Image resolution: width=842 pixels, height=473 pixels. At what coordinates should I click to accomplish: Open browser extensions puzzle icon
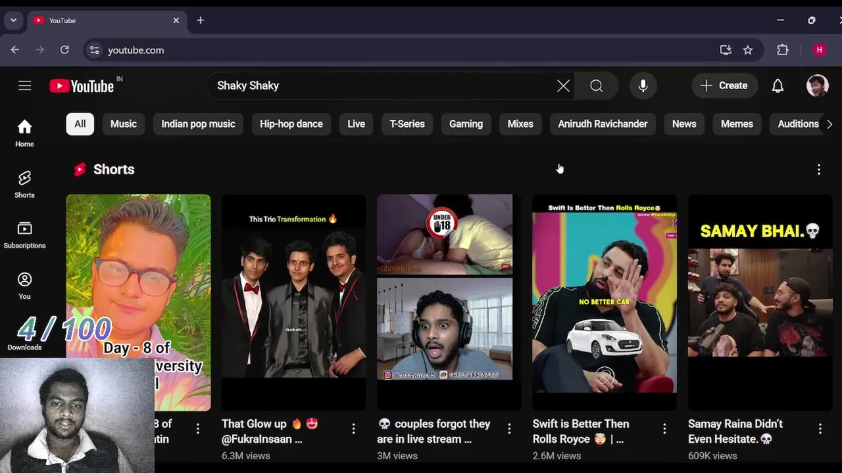click(x=782, y=50)
